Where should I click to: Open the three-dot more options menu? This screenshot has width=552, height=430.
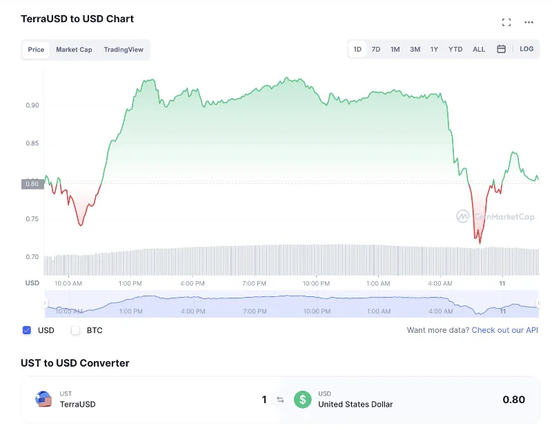pos(529,22)
